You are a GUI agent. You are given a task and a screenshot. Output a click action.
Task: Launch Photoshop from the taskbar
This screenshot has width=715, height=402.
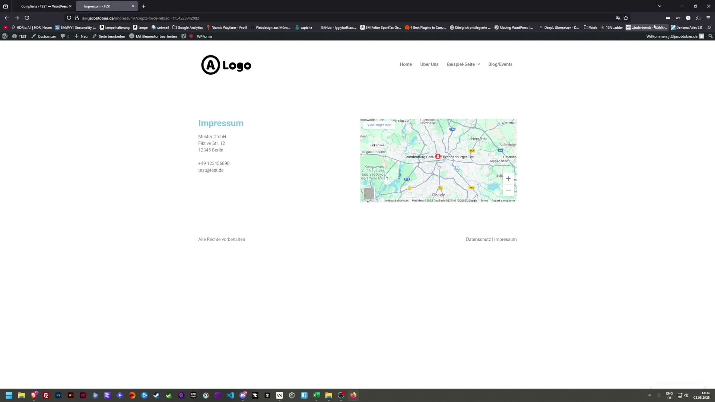click(58, 395)
